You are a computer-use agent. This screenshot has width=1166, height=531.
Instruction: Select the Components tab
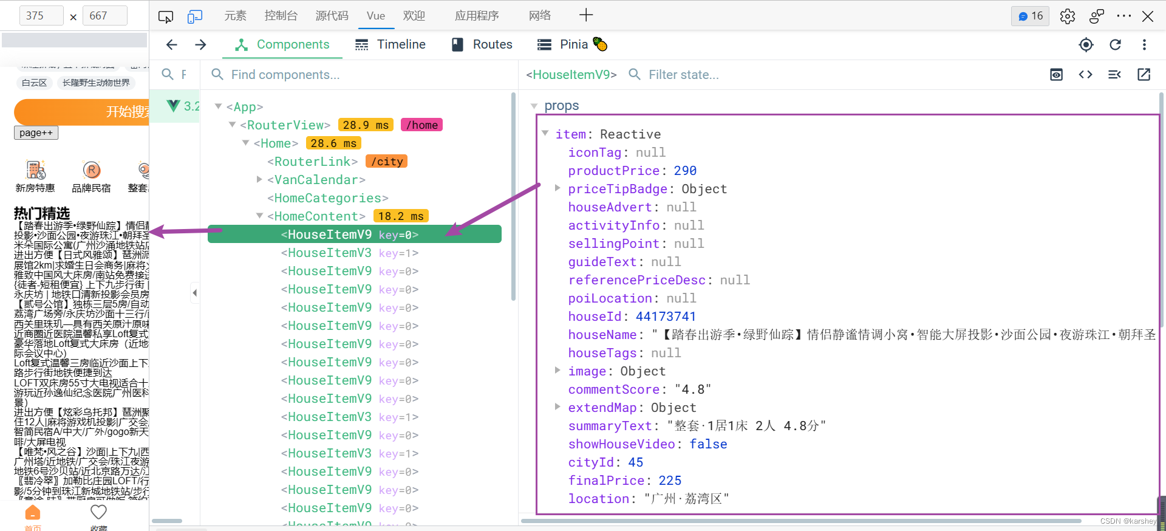coord(282,44)
